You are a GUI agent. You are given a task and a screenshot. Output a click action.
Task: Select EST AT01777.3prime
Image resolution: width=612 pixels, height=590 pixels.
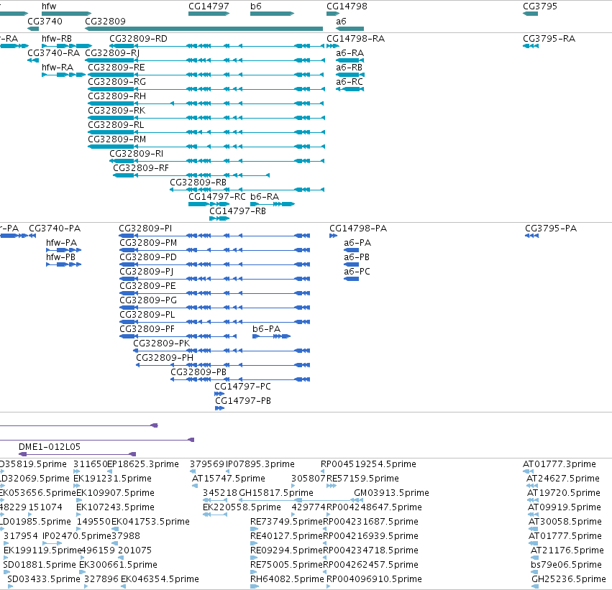(x=560, y=464)
